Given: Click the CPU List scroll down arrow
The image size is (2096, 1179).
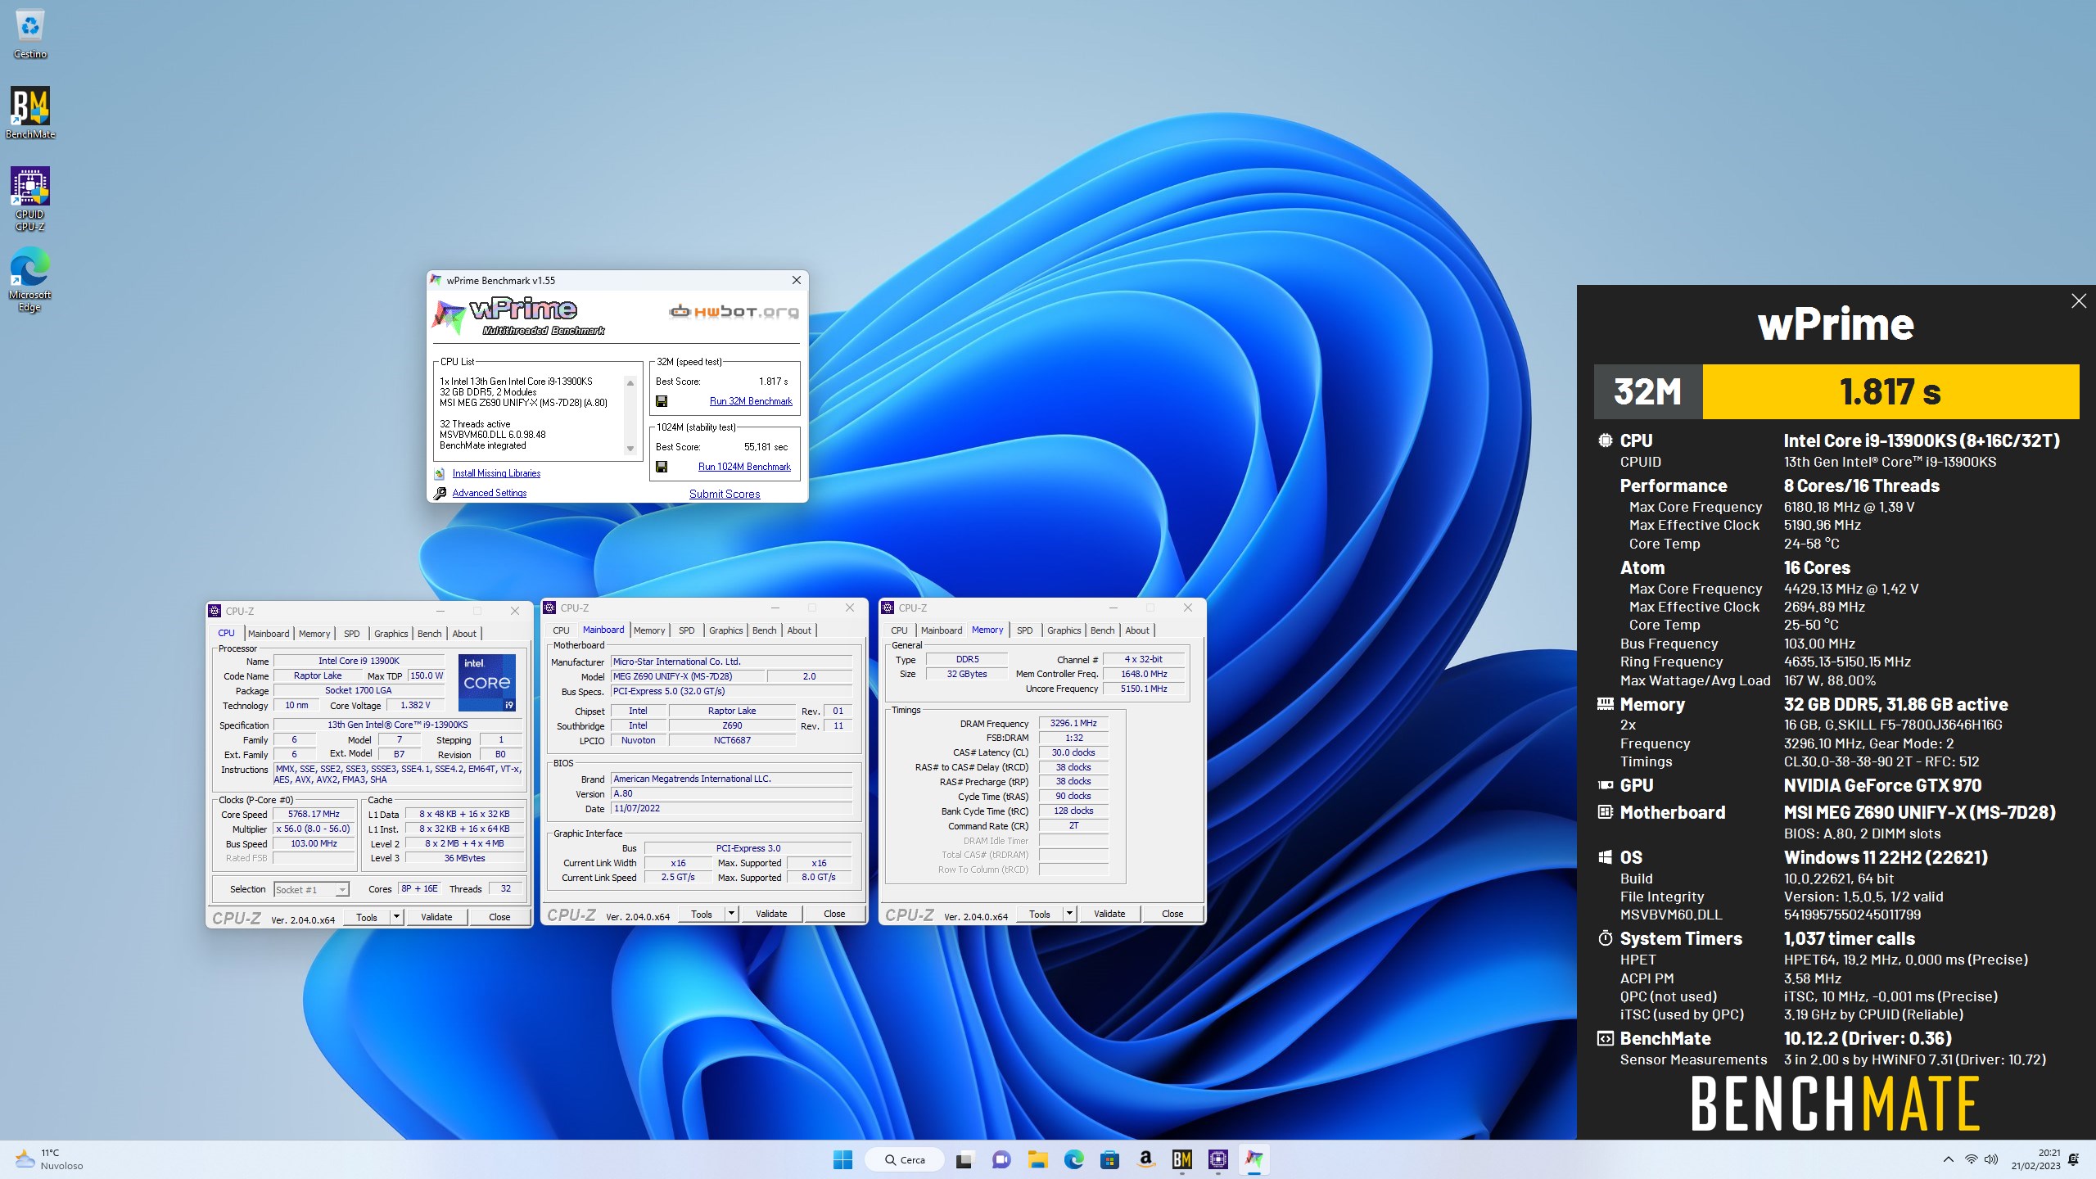Looking at the screenshot, I should tap(630, 448).
